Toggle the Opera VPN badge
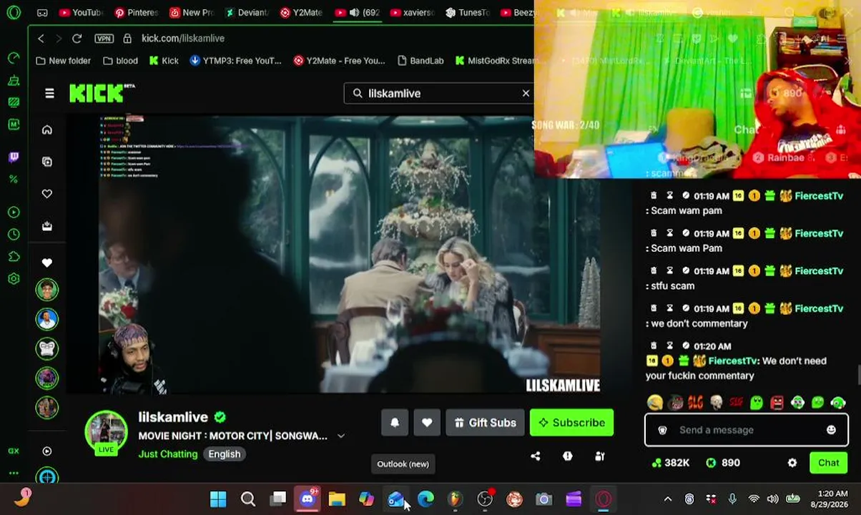The image size is (861, 515). tap(104, 38)
